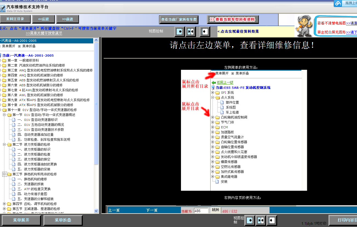
Task: Click folder icon of 第四章 ANQ 型发动机机械部分的维修
Action: (4, 75)
